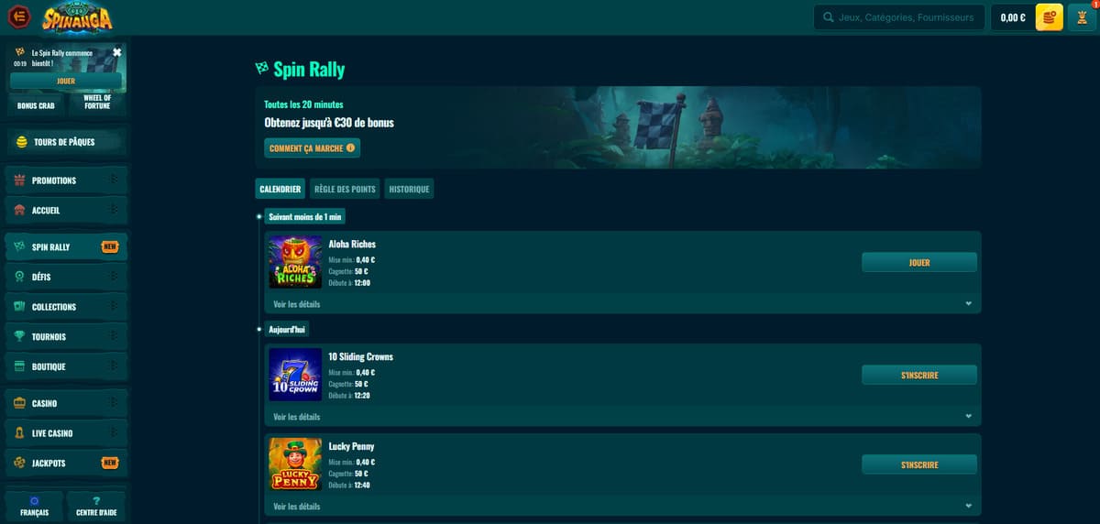
Task: Open the Bonus Crab mini-game
Action: 36,105
